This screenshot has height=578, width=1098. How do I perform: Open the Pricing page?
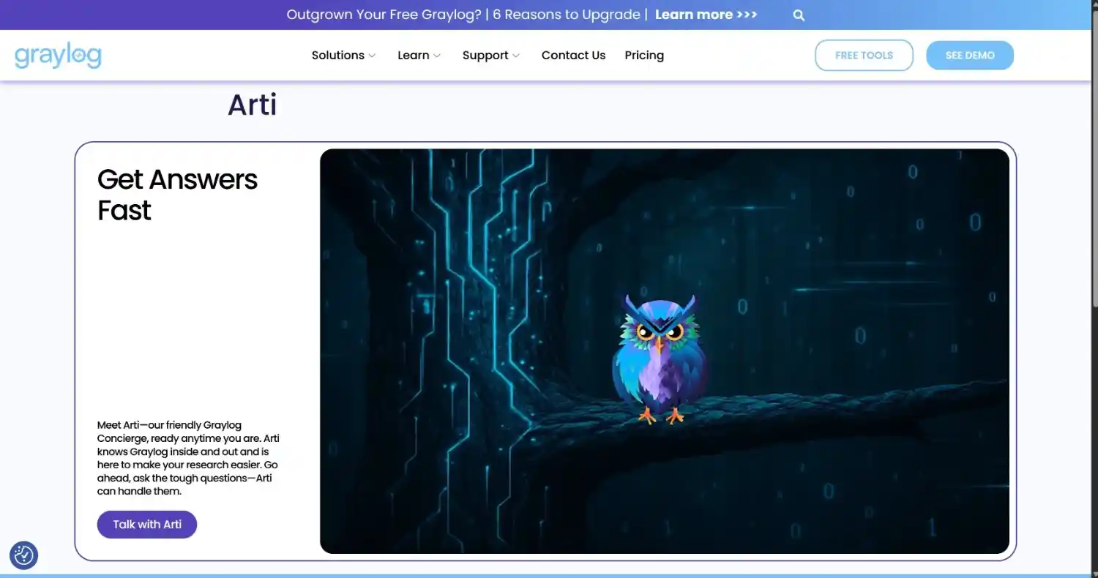point(644,55)
